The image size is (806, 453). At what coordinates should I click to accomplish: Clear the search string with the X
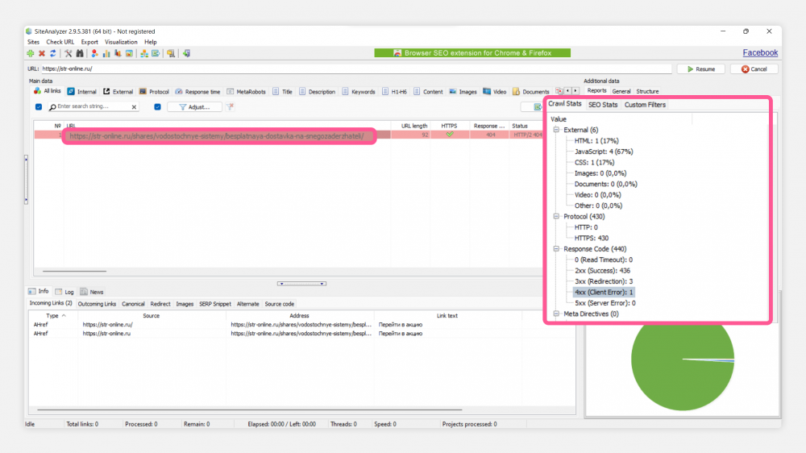click(134, 107)
